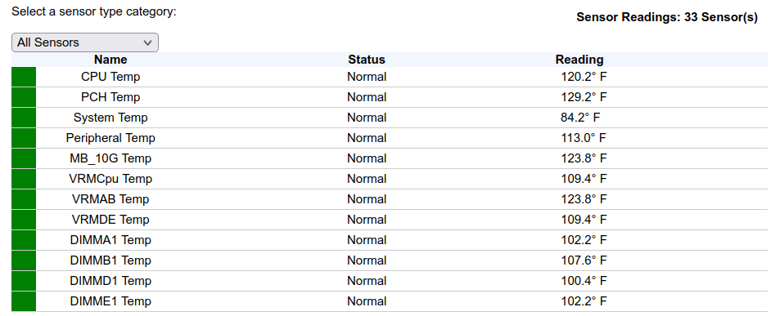Screen dimensions: 771x316
Task: Click the 100.4° F reading for DIMMD1 Temp
Action: coord(584,281)
